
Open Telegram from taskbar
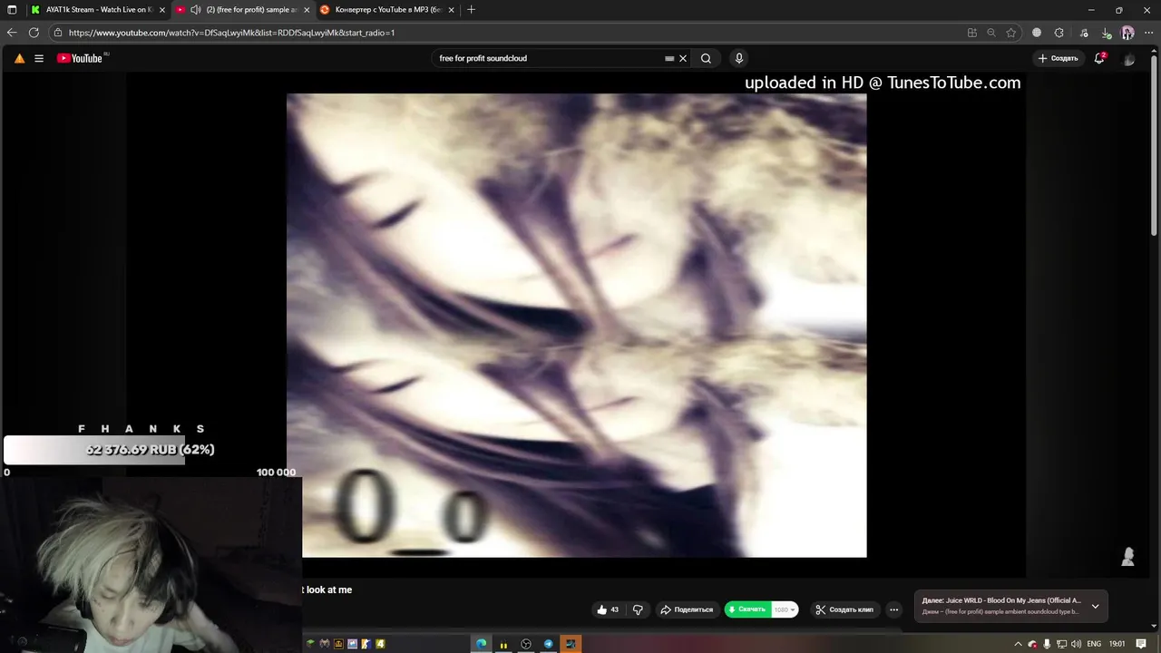(x=548, y=644)
